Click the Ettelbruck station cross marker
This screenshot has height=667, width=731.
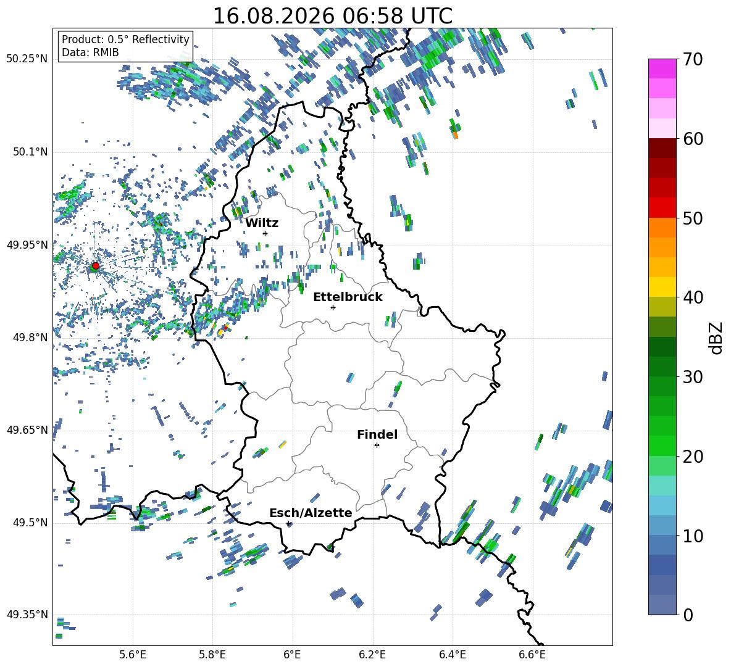point(333,307)
